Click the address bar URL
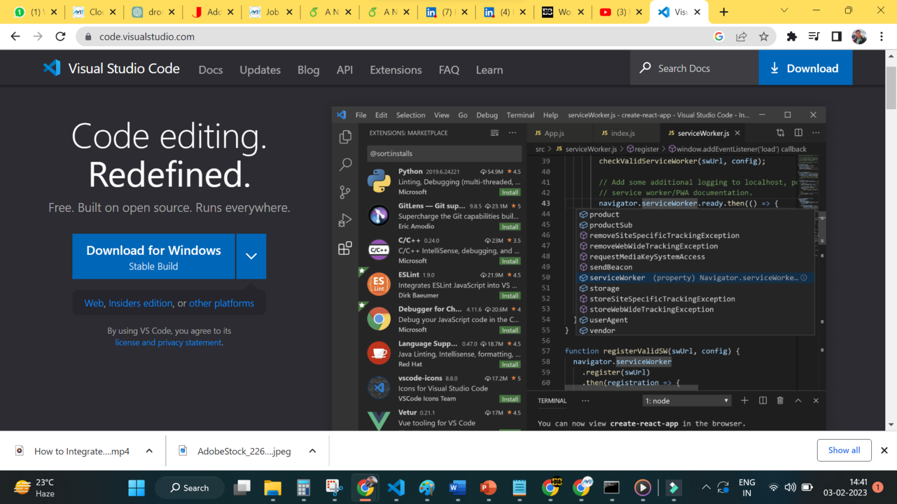Image resolution: width=897 pixels, height=504 pixels. pyautogui.click(x=147, y=37)
